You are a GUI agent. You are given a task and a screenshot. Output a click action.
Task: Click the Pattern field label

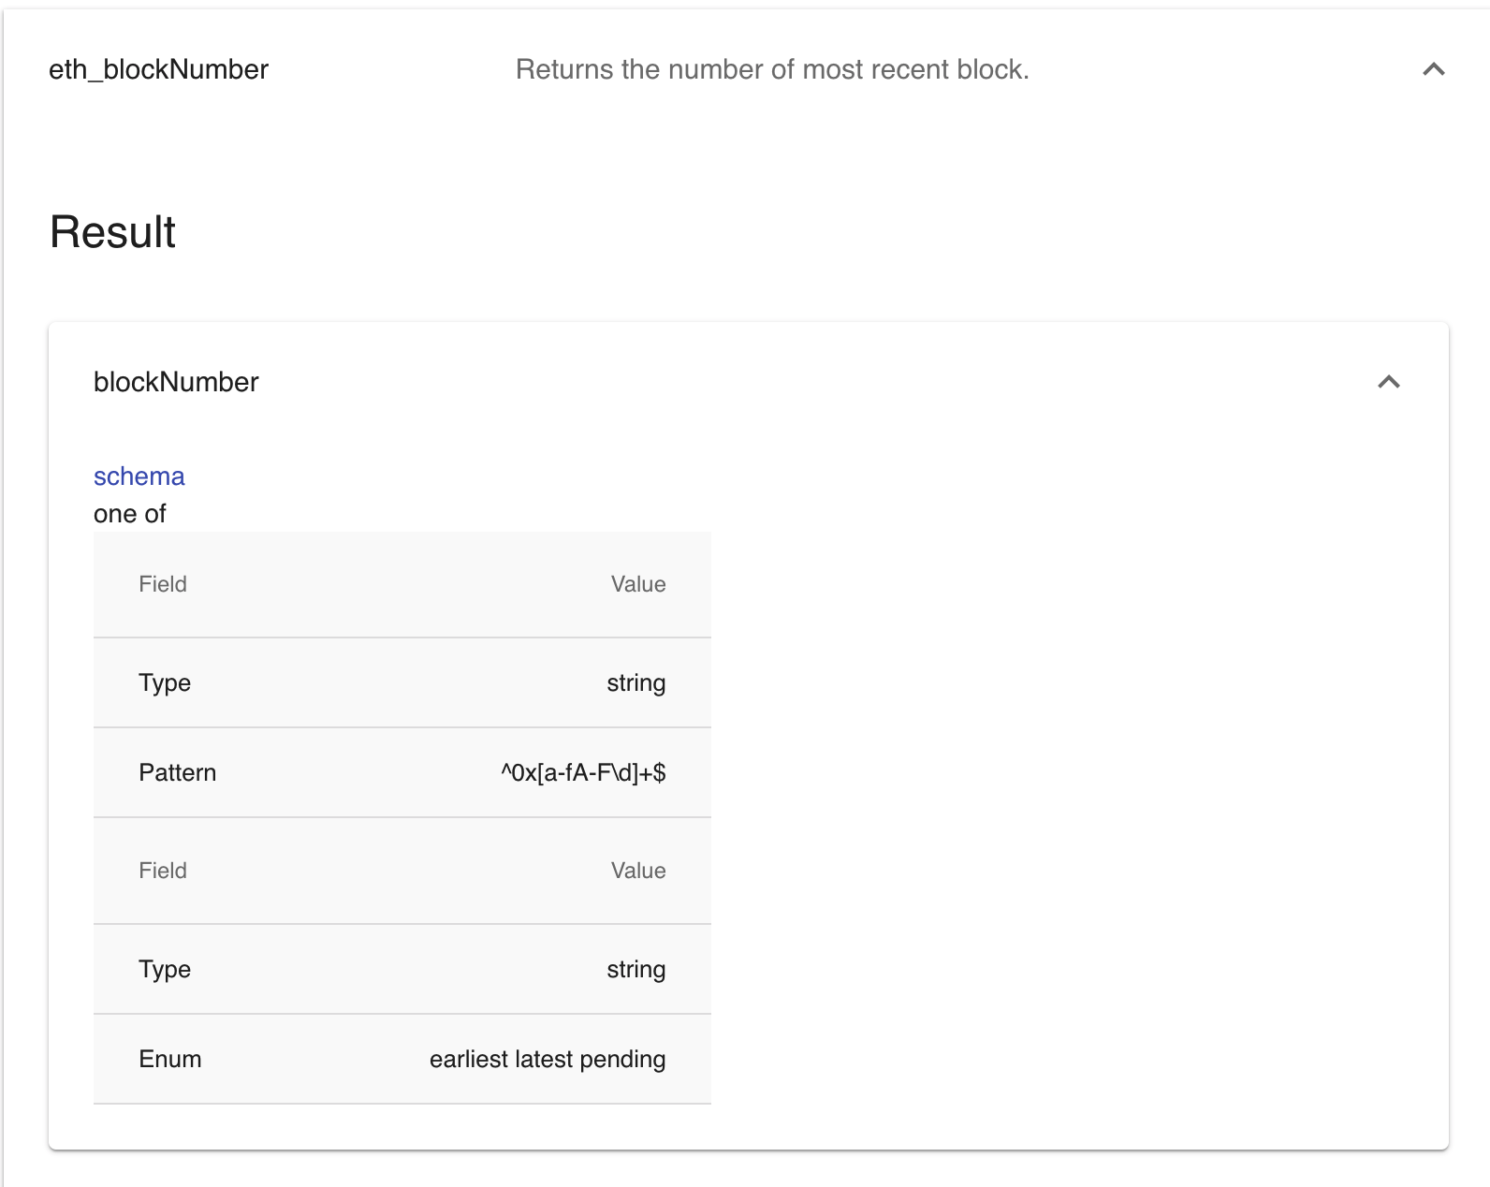tap(178, 773)
